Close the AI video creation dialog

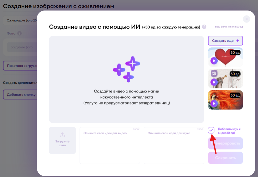tap(246, 19)
